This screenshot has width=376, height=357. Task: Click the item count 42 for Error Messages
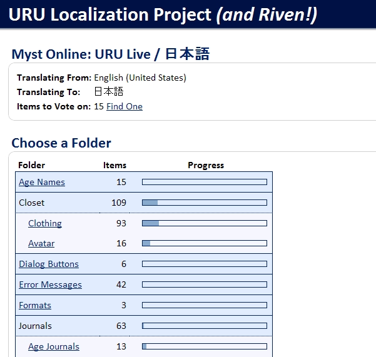click(x=121, y=284)
